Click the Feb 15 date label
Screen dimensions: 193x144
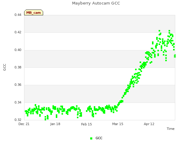[x=87, y=124]
